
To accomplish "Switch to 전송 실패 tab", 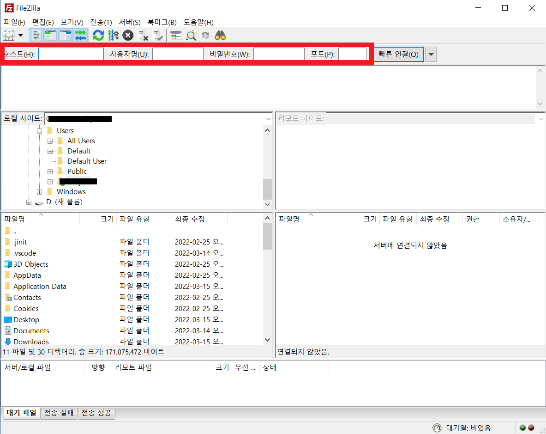I will point(59,413).
